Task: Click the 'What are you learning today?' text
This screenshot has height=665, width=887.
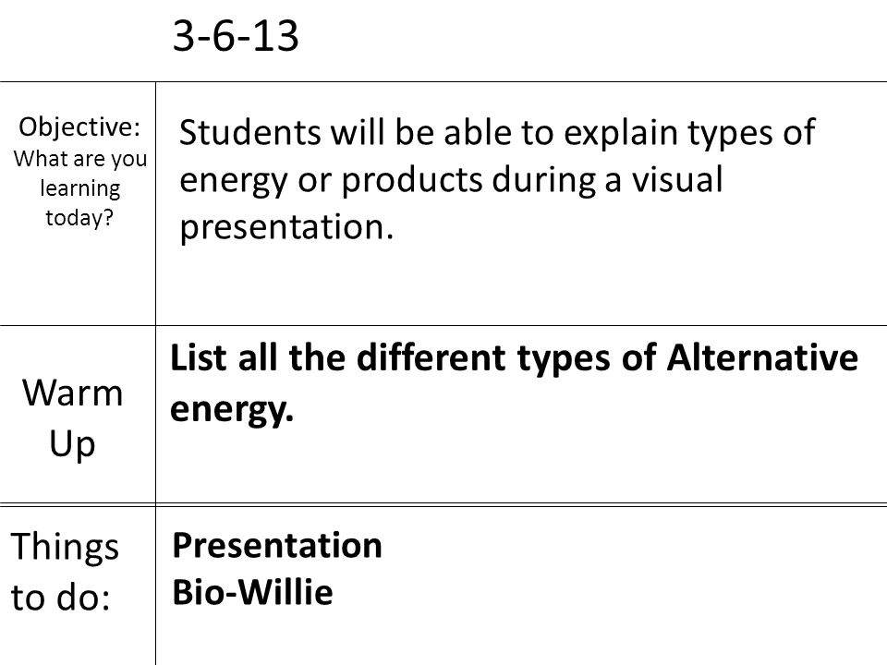Action: 79,188
